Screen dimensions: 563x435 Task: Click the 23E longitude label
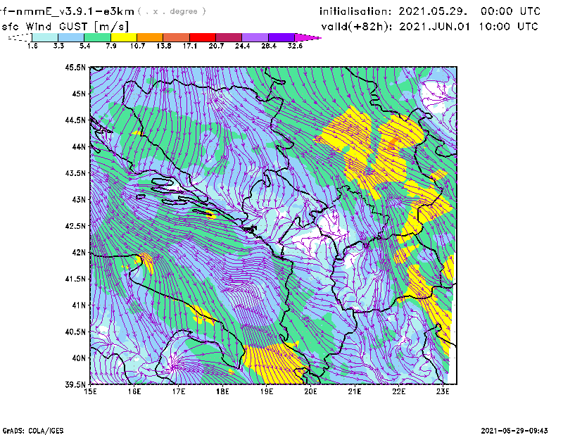tap(443, 391)
